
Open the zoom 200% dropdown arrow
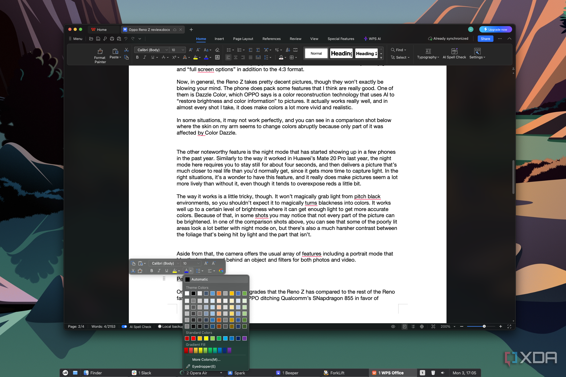pos(455,326)
